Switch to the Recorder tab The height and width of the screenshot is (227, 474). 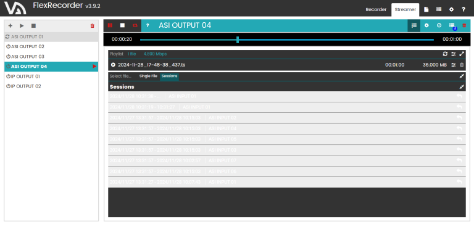coord(376,9)
